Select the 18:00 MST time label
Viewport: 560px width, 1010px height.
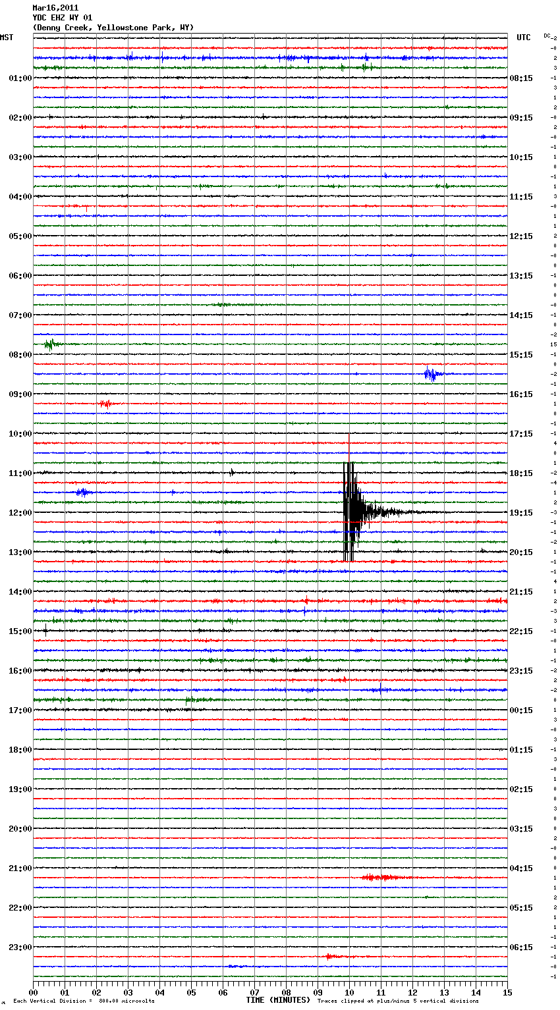coord(20,750)
